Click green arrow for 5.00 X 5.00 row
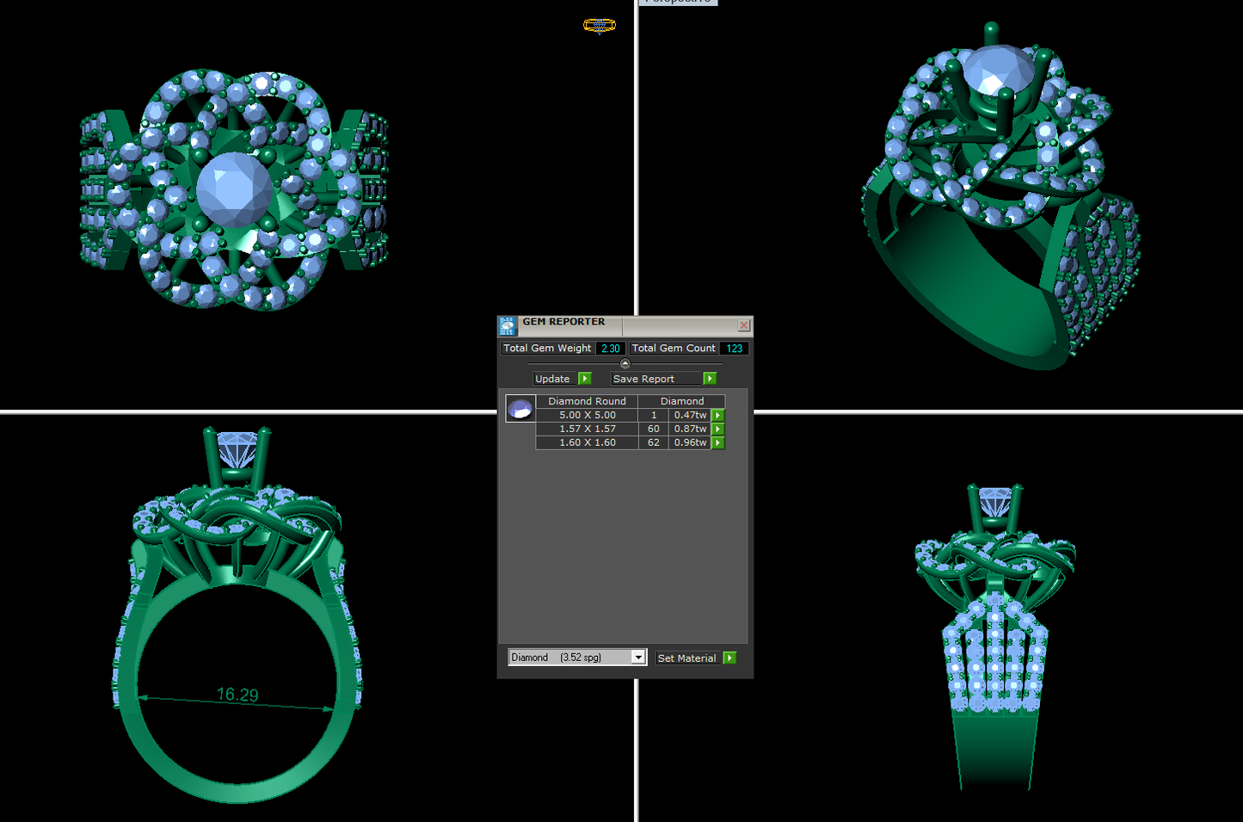The height and width of the screenshot is (822, 1243). click(x=718, y=415)
